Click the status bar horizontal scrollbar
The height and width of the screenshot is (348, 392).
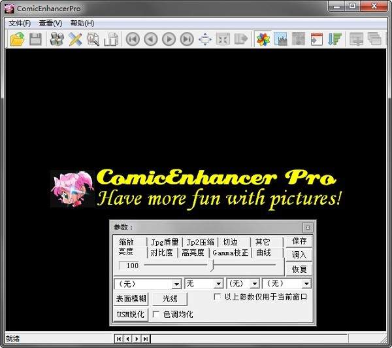click(x=249, y=339)
